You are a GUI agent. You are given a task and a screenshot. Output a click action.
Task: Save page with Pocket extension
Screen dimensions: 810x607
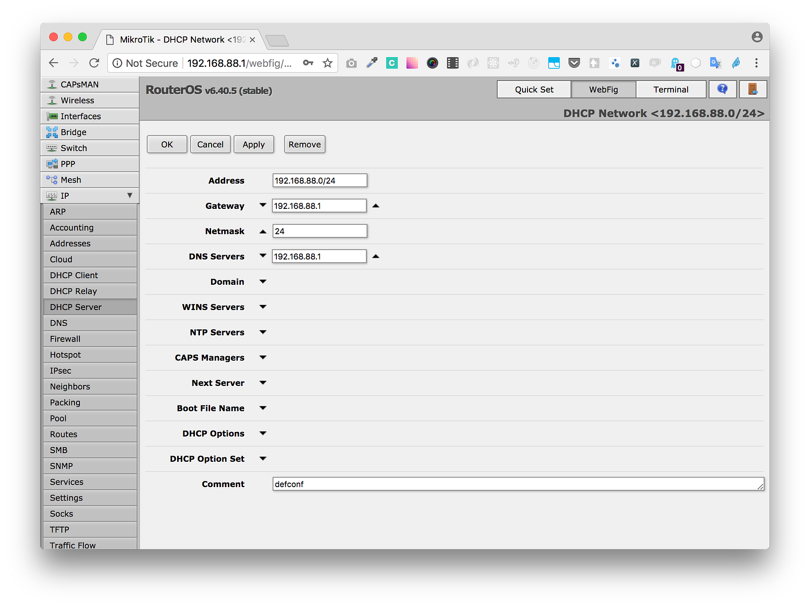(x=574, y=63)
